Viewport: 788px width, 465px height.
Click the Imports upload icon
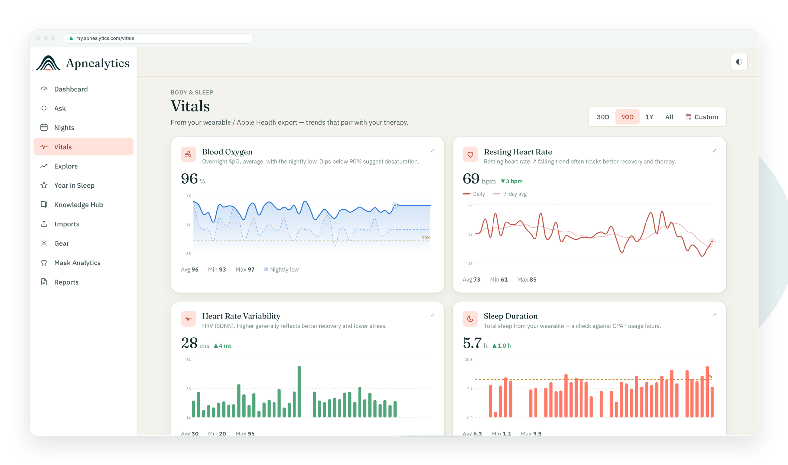44,224
